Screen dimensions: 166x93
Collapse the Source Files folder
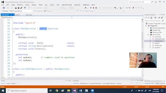click(x=148, y=35)
